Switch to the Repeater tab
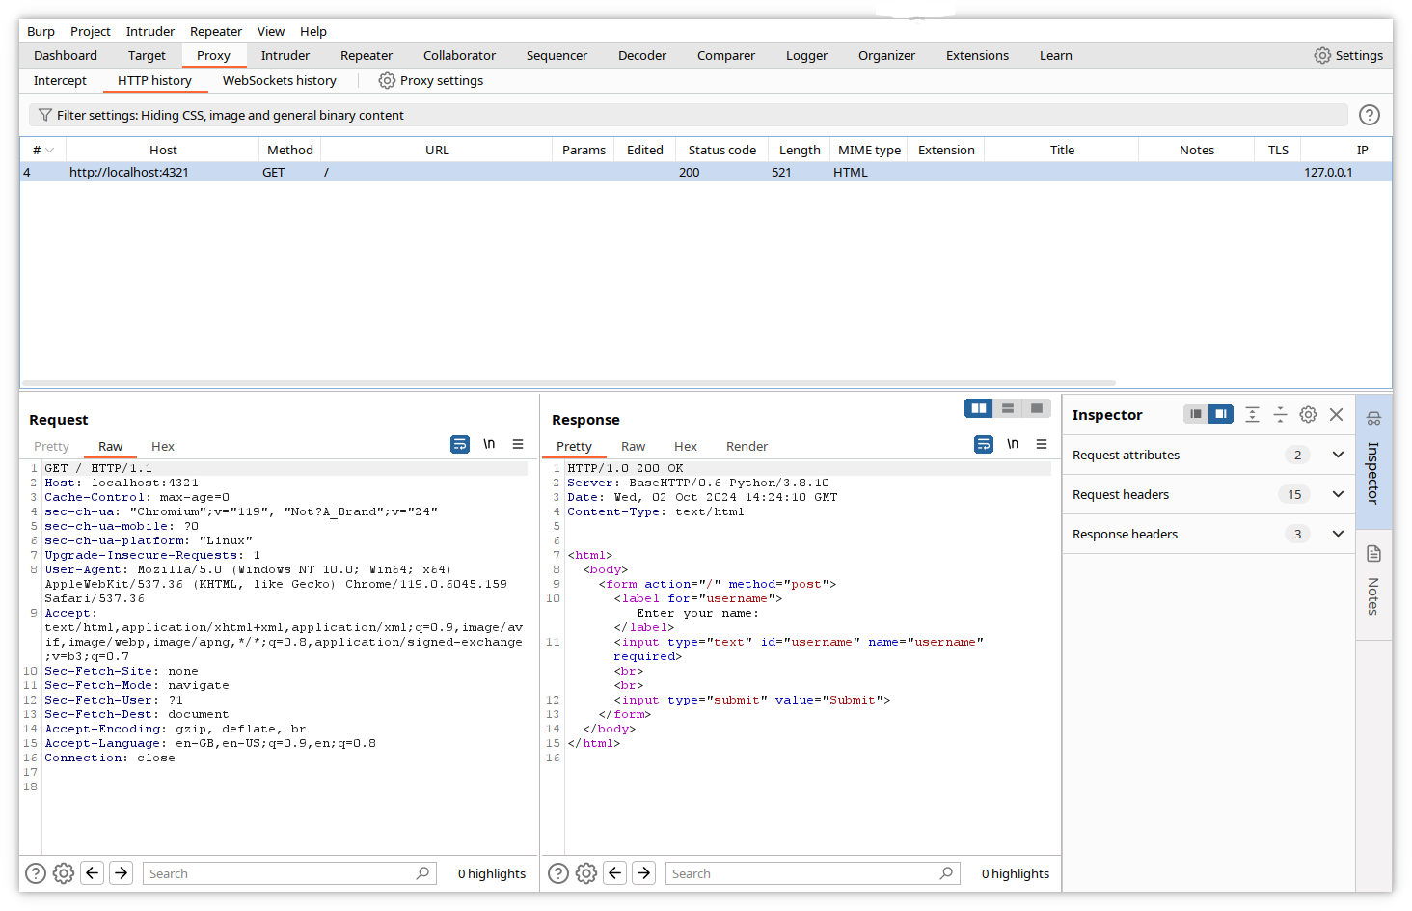 click(x=366, y=56)
